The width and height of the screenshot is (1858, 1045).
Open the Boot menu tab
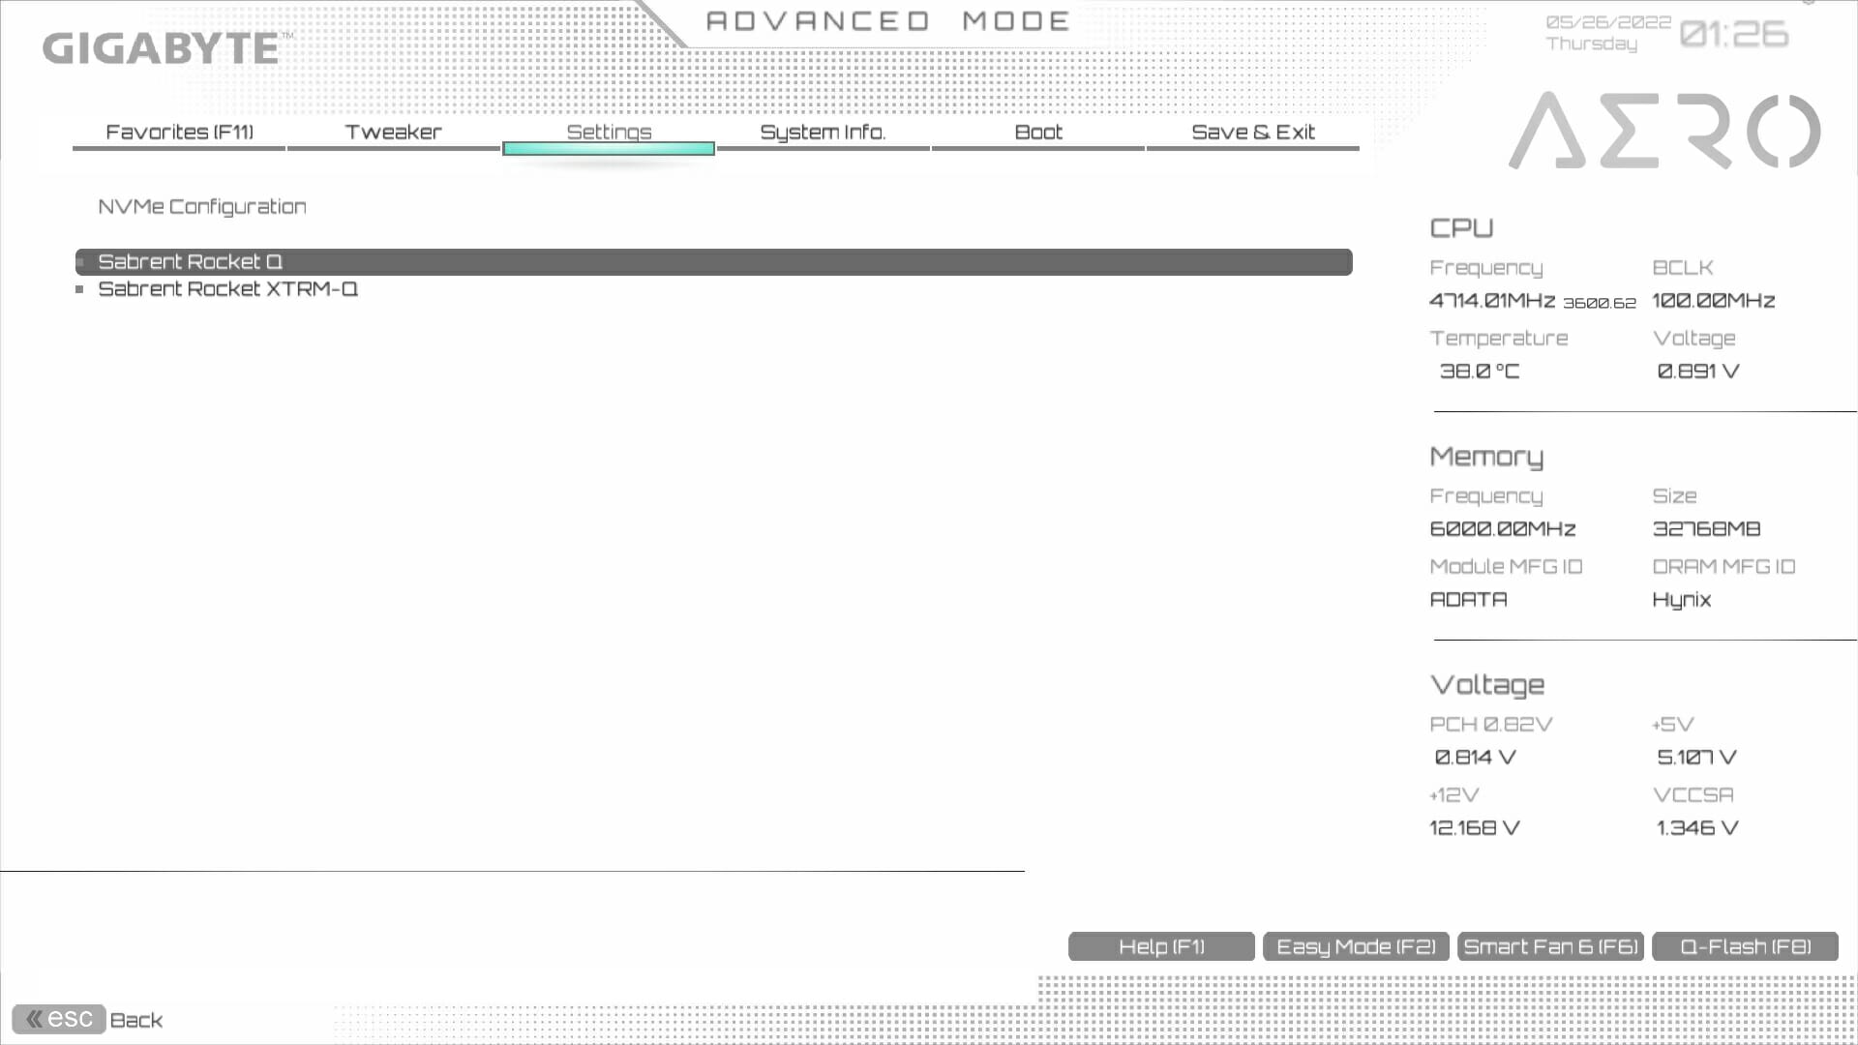[1038, 132]
